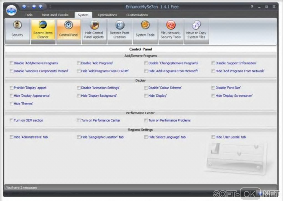Viewport: 283px width, 201px height.
Task: Enable Turn on OEM section
Action: (x=11, y=120)
